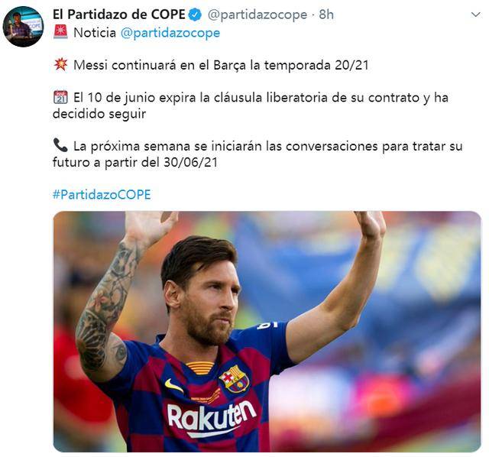Click the word Noticia
Screen dimensions: 489x457
(x=95, y=33)
